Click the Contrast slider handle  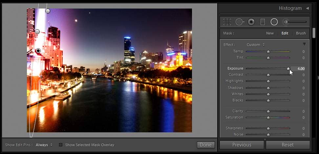268,75
